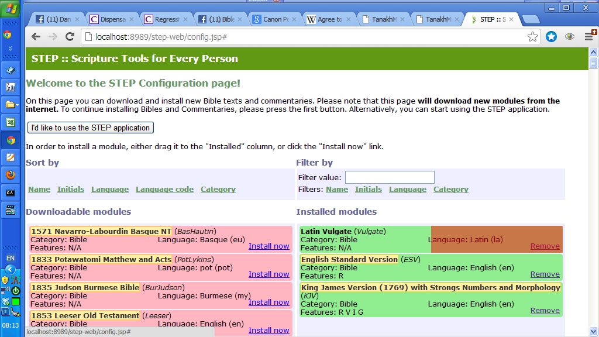Sort modules by Language
The height and width of the screenshot is (337, 599).
coord(110,189)
